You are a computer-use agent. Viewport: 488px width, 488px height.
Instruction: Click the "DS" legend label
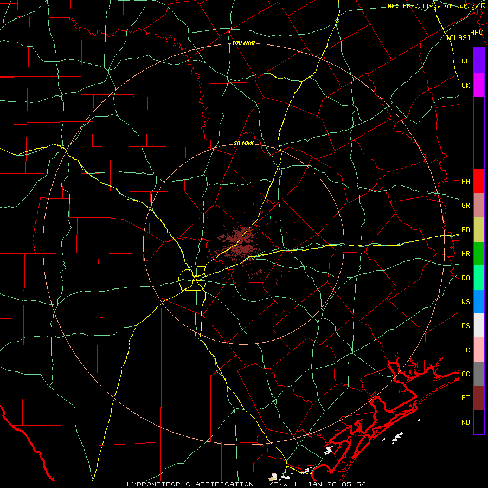[x=465, y=326]
